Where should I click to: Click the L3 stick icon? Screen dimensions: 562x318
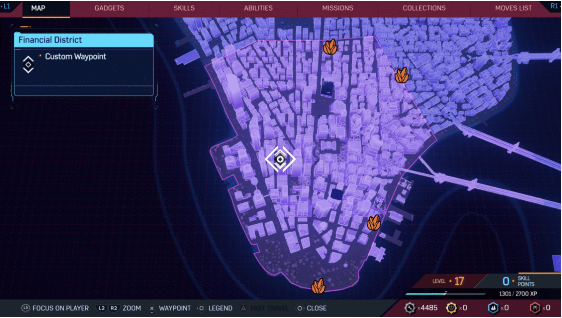25,308
